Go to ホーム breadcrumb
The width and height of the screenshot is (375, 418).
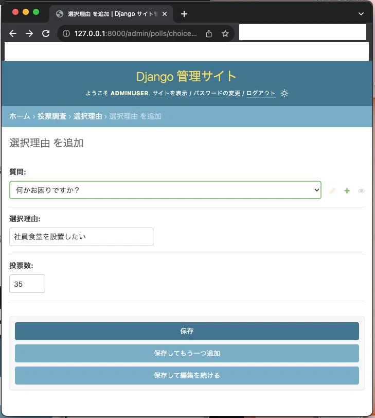pos(20,116)
